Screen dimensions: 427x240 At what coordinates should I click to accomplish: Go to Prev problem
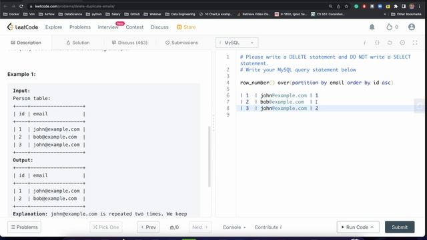click(148, 227)
